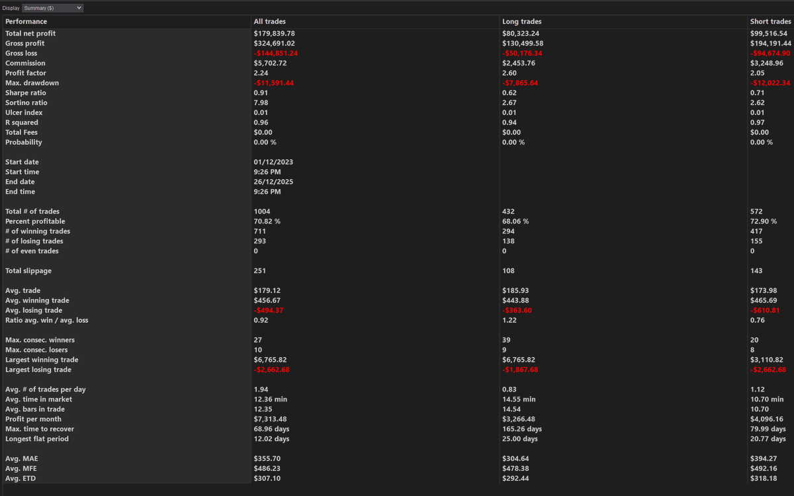Select All trades avg. winning trade $456.67
The height and width of the screenshot is (496, 794).
[x=267, y=301]
